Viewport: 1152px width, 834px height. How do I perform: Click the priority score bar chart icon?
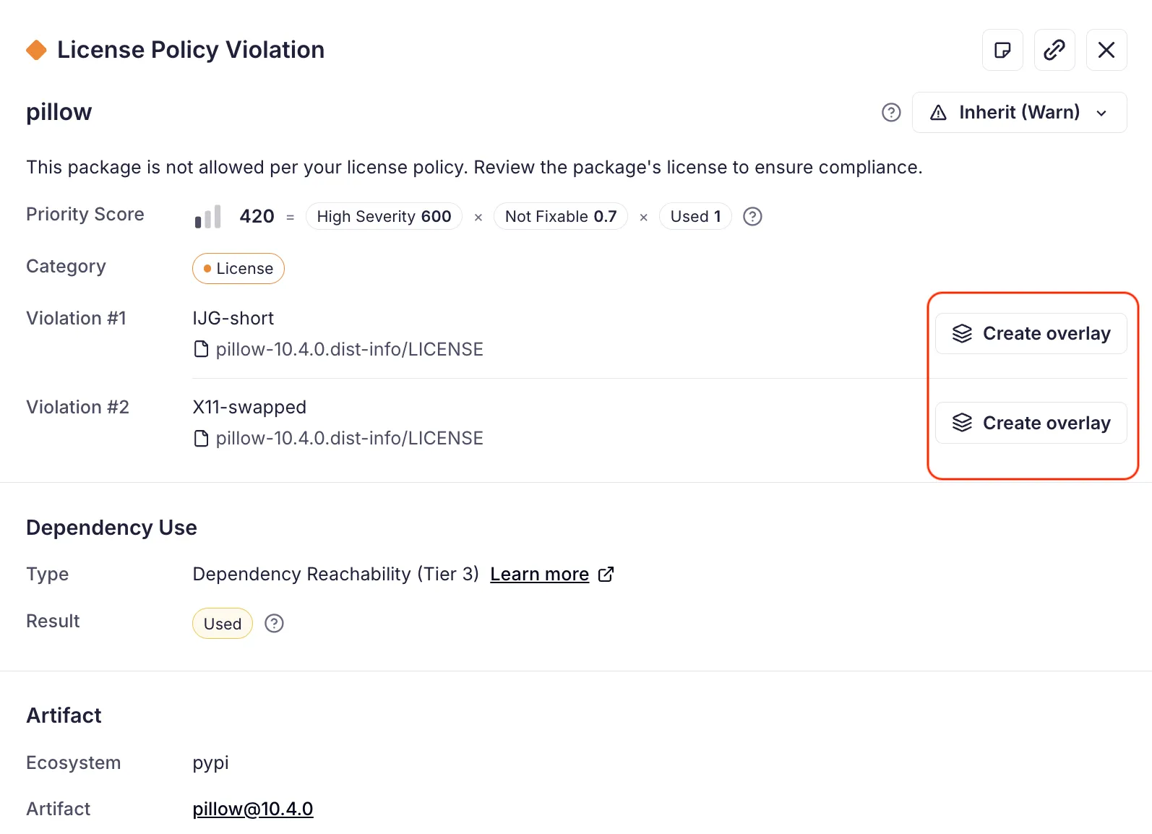tap(207, 217)
